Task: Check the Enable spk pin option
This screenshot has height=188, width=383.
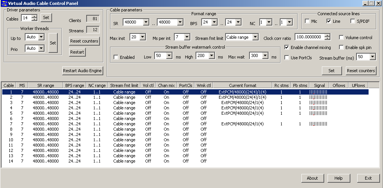Action: 342,47
